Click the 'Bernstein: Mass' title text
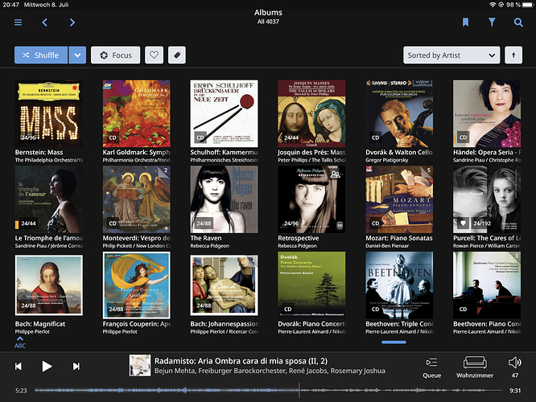This screenshot has width=536, height=402. click(x=39, y=152)
